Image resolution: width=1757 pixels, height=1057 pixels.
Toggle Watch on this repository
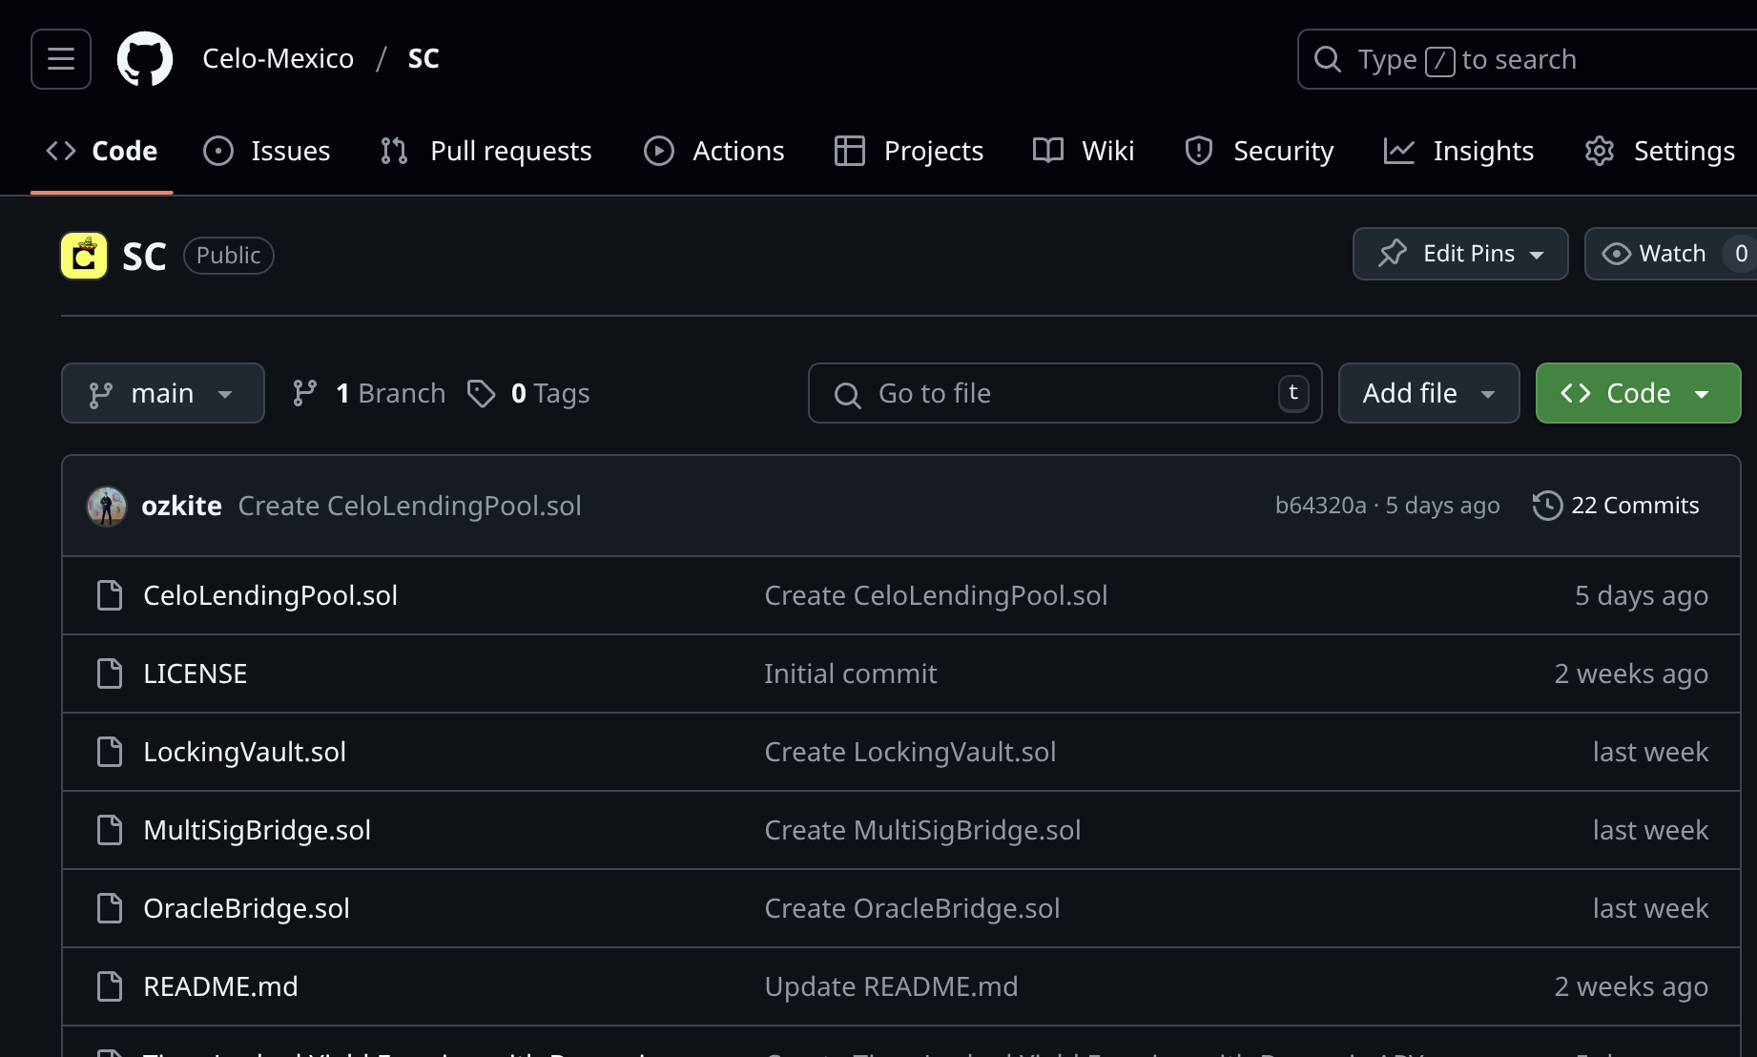pos(1658,254)
